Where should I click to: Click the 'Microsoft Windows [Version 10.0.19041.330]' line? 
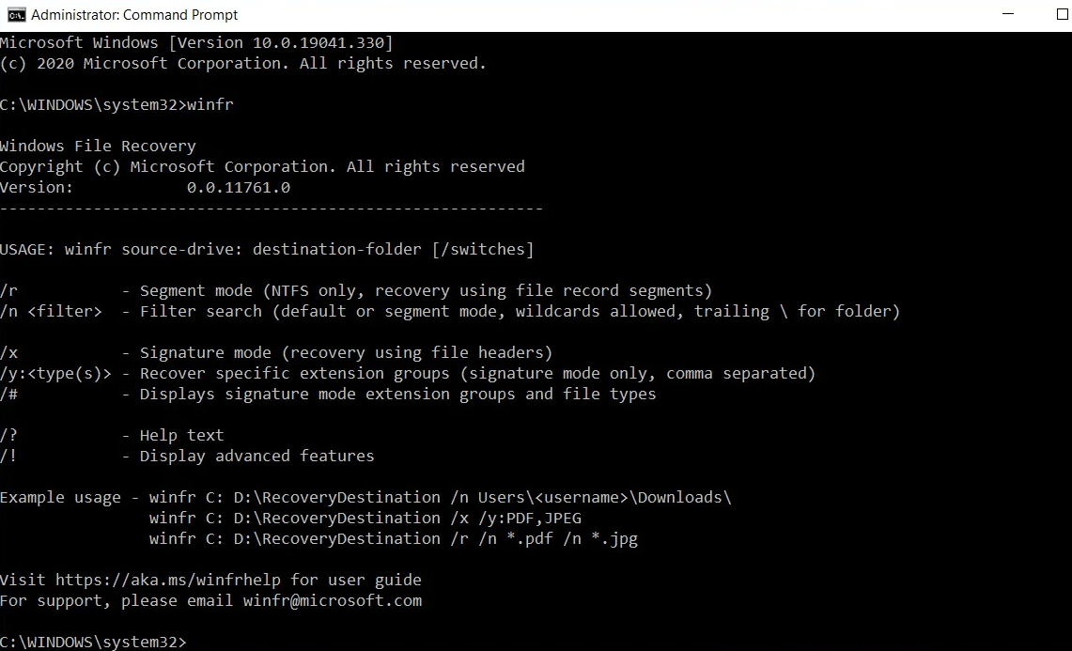(195, 41)
